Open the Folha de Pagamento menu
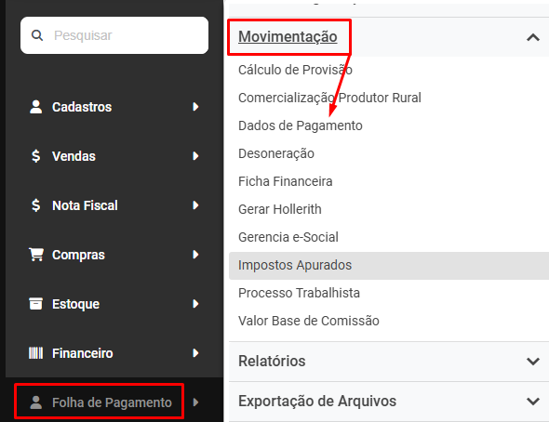549x422 pixels. 112,402
